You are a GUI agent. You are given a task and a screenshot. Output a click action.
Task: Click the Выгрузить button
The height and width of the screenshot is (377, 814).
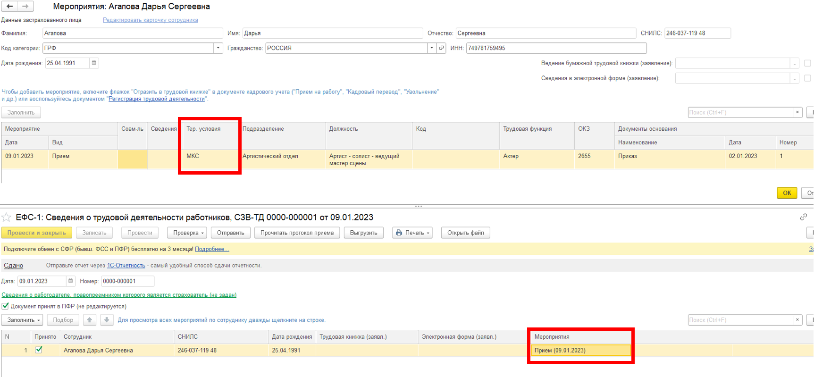click(364, 233)
